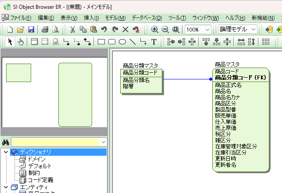This screenshot has width=282, height=193.
Task: Select the arrow pointer tool
Action: click(10, 42)
